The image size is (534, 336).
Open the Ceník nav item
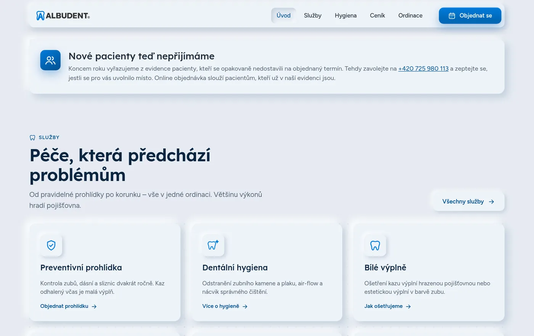[377, 16]
